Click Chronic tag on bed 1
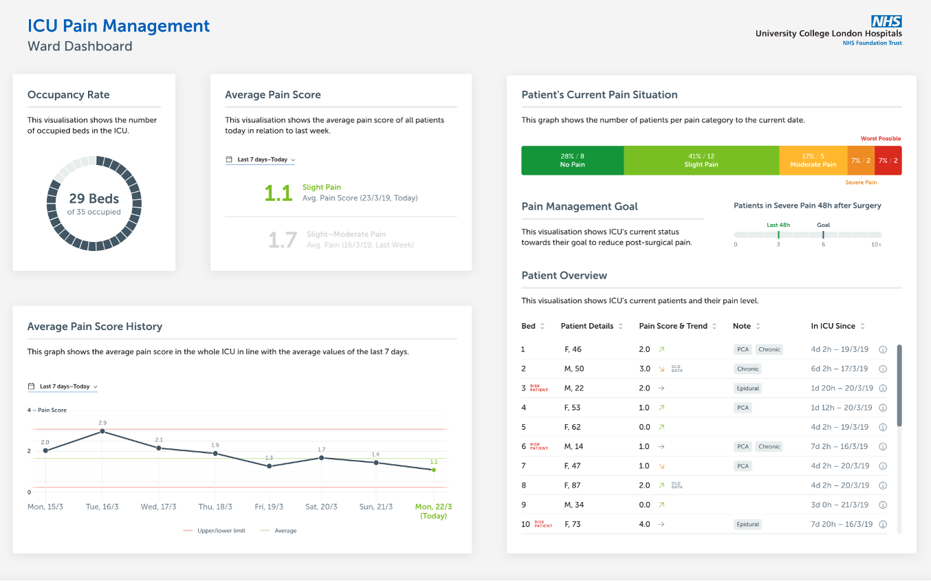Viewport: 931px width, 581px height. [x=769, y=349]
